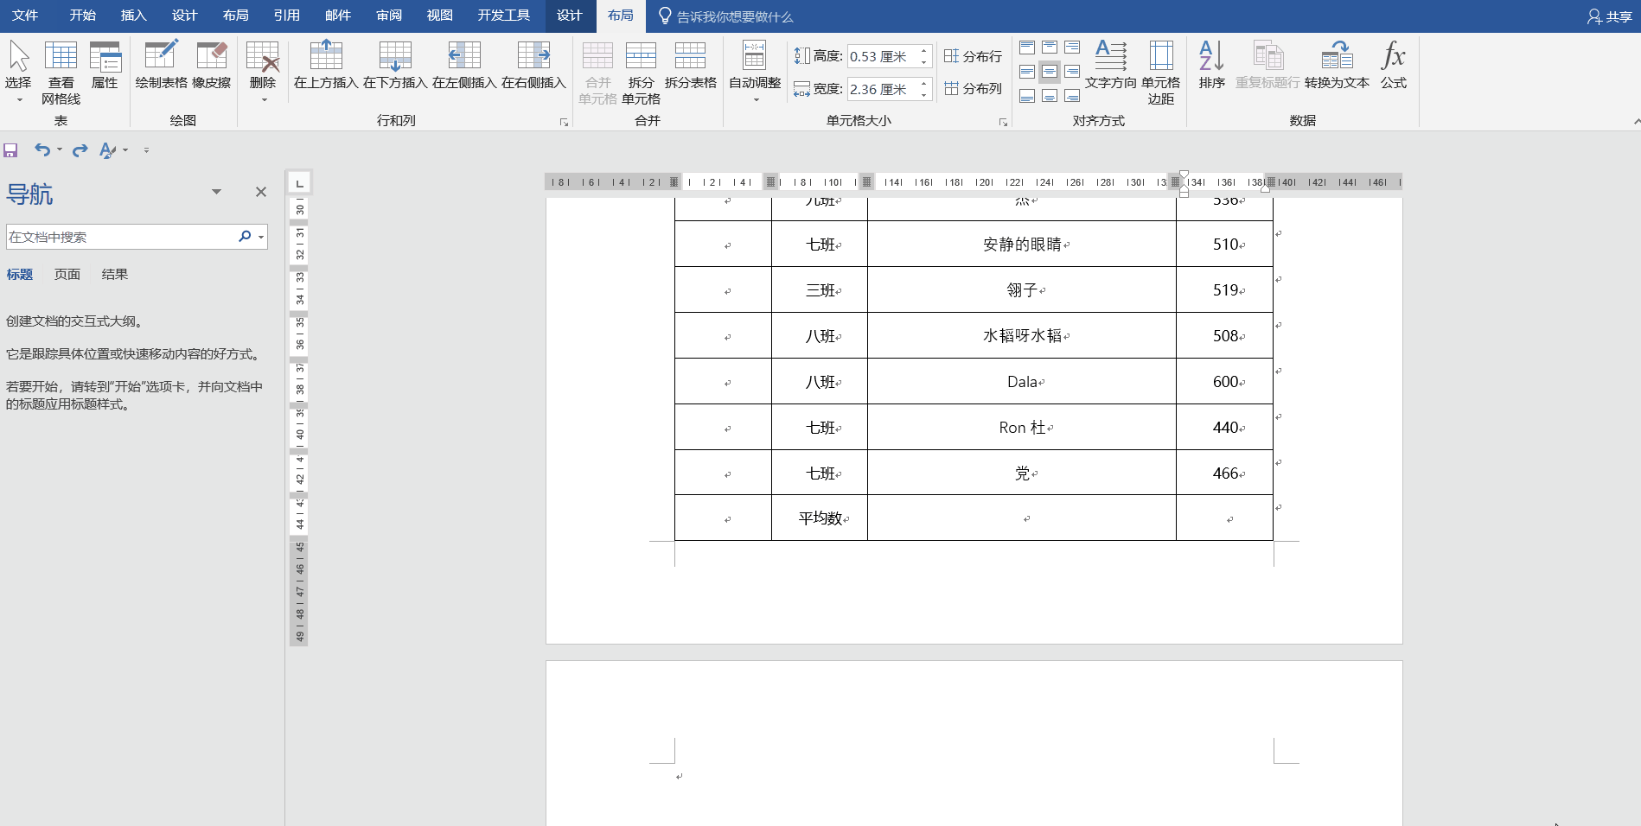Click Sort (排序) button

coord(1211,65)
